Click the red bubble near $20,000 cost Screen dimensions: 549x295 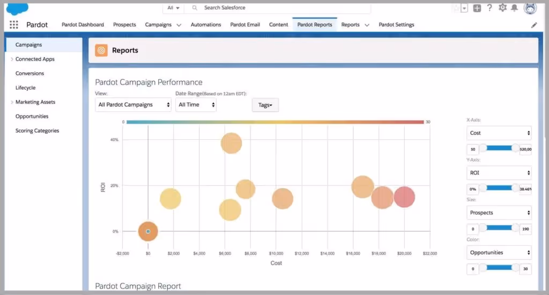click(404, 197)
